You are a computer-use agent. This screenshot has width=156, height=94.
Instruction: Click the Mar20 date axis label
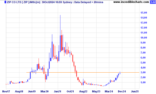pyautogui.click(x=45, y=91)
